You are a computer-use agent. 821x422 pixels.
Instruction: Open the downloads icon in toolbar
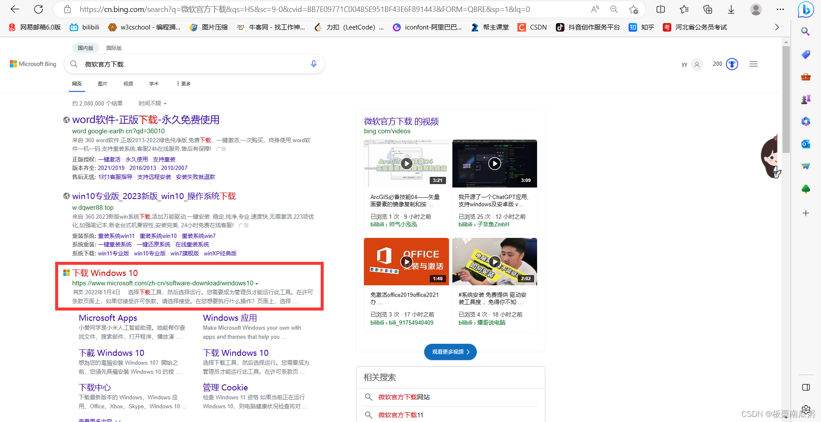[731, 9]
